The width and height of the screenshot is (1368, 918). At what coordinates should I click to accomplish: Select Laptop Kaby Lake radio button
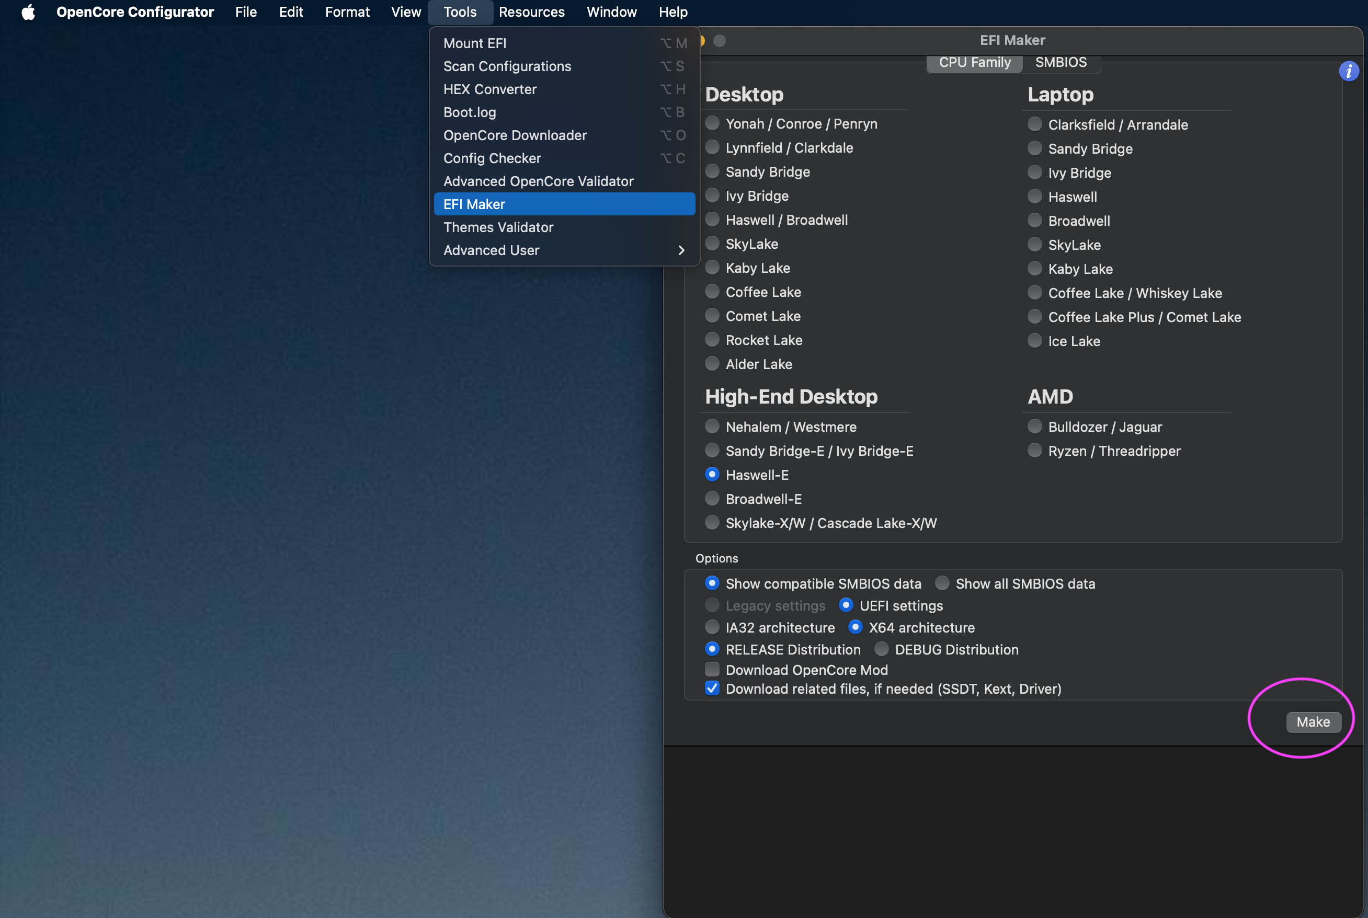click(1035, 268)
